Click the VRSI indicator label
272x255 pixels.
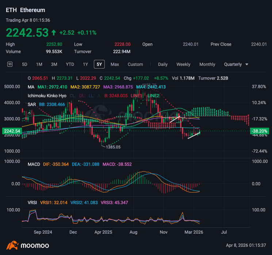pos(32,202)
